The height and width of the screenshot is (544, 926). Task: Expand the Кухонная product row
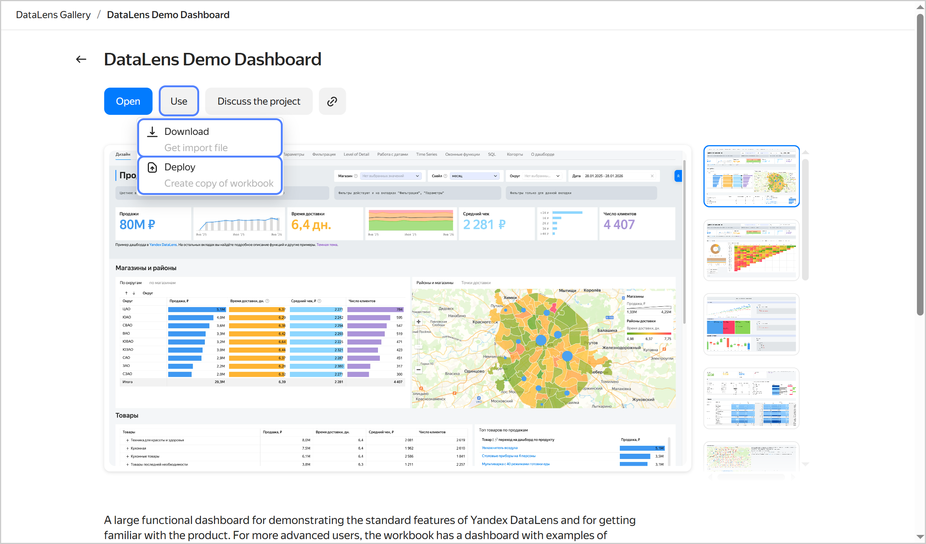click(127, 448)
